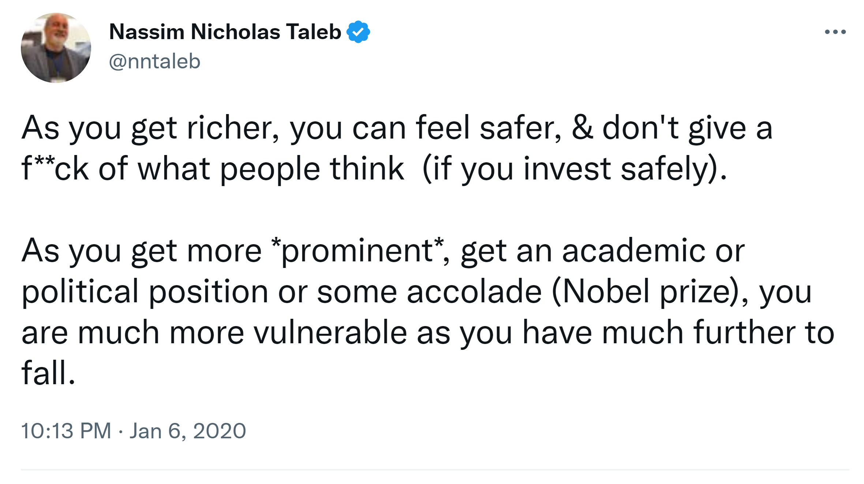Click the Jan 6, 2020 date
The image size is (864, 484).
tap(188, 431)
